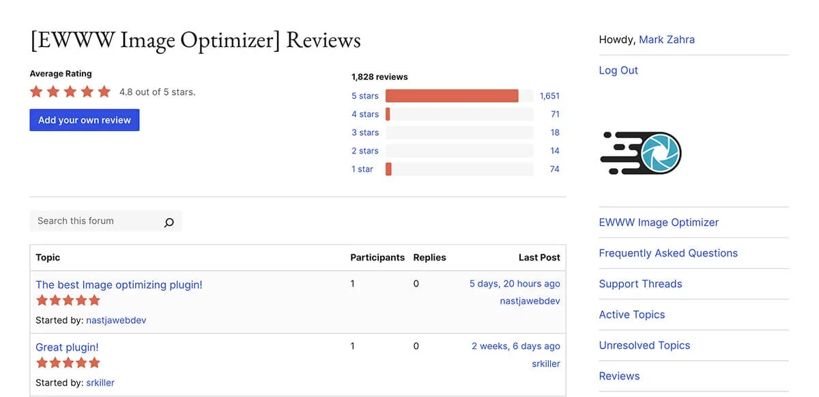Filter reviews by 3 stars
819x397 pixels.
tap(365, 133)
